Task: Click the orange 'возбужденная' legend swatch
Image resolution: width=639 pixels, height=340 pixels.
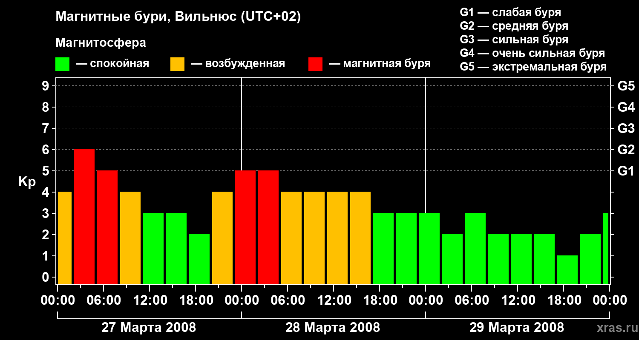Action: click(177, 64)
